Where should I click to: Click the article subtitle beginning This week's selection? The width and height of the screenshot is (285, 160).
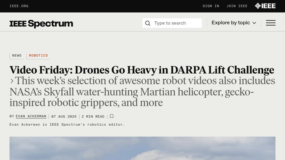[x=142, y=92]
